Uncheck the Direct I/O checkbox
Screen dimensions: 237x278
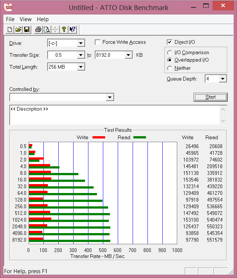coord(170,42)
